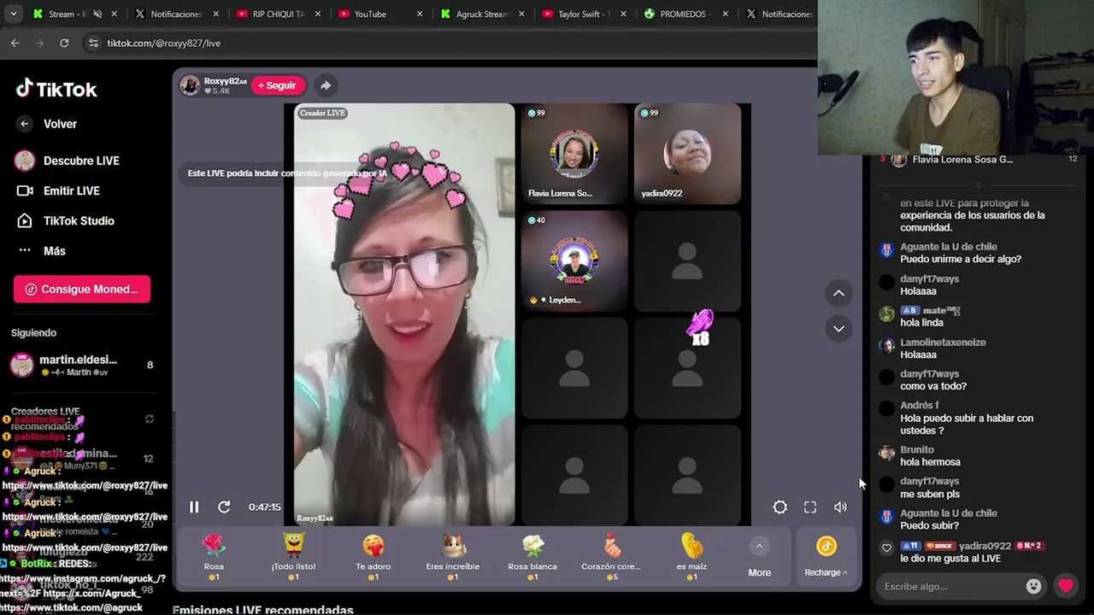Image resolution: width=1094 pixels, height=615 pixels.
Task: Send a Rosa gift
Action: tap(214, 556)
